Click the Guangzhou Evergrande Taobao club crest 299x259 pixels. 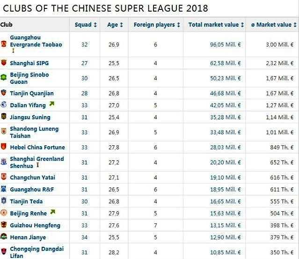[x=4, y=44]
